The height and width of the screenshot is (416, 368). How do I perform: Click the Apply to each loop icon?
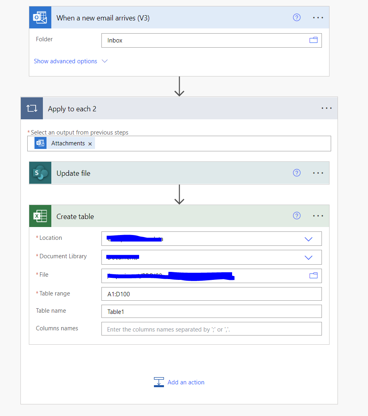click(32, 108)
